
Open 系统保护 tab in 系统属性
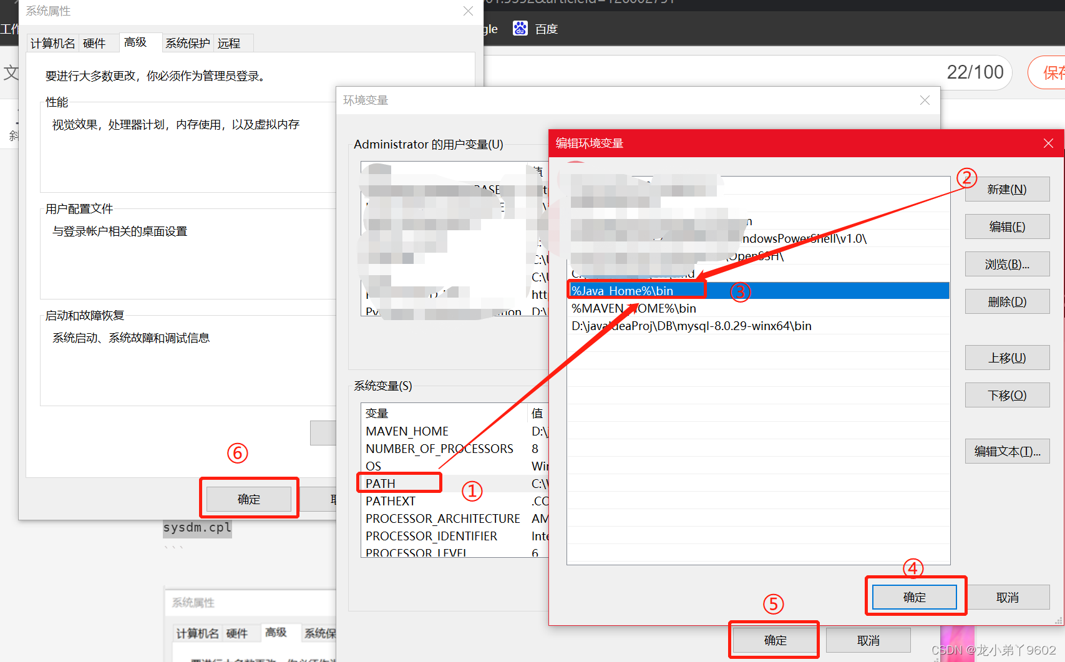point(188,43)
